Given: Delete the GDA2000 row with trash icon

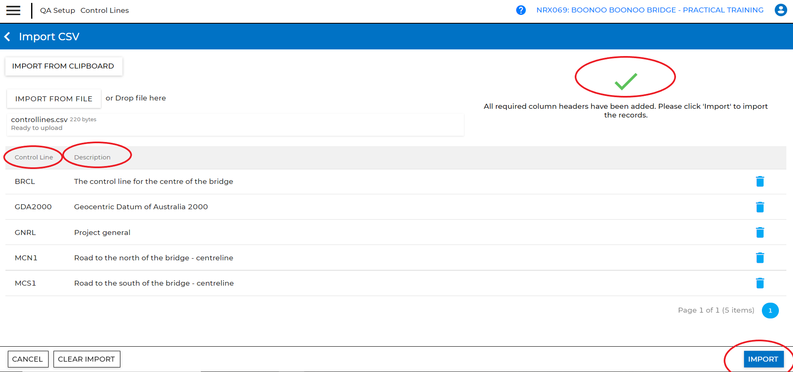Looking at the screenshot, I should (x=760, y=207).
